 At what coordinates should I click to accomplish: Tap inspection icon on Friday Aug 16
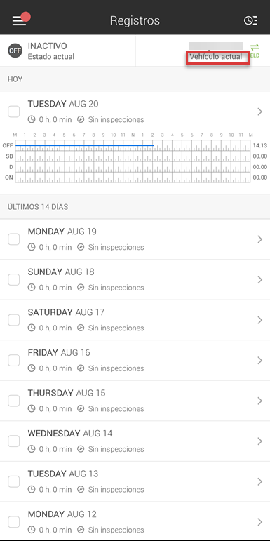tap(81, 368)
